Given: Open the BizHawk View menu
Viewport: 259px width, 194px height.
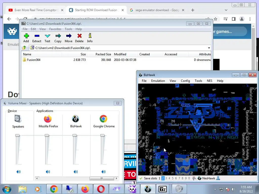Looking at the screenshot, I should point(173,81).
